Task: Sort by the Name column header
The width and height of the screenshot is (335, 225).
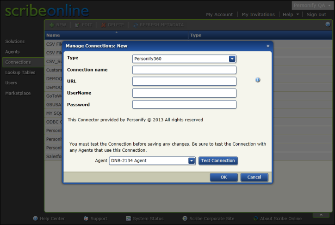Action: click(x=117, y=35)
